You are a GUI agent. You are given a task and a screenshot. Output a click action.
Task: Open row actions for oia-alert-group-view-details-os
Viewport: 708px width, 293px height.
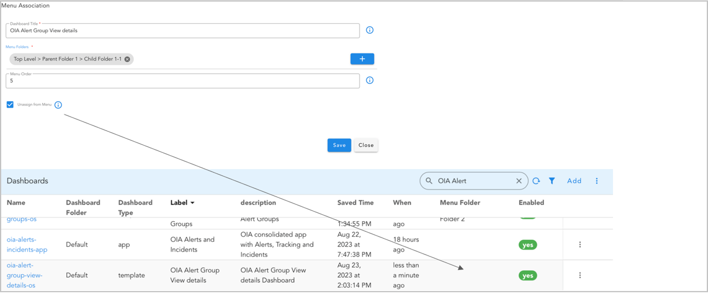580,275
